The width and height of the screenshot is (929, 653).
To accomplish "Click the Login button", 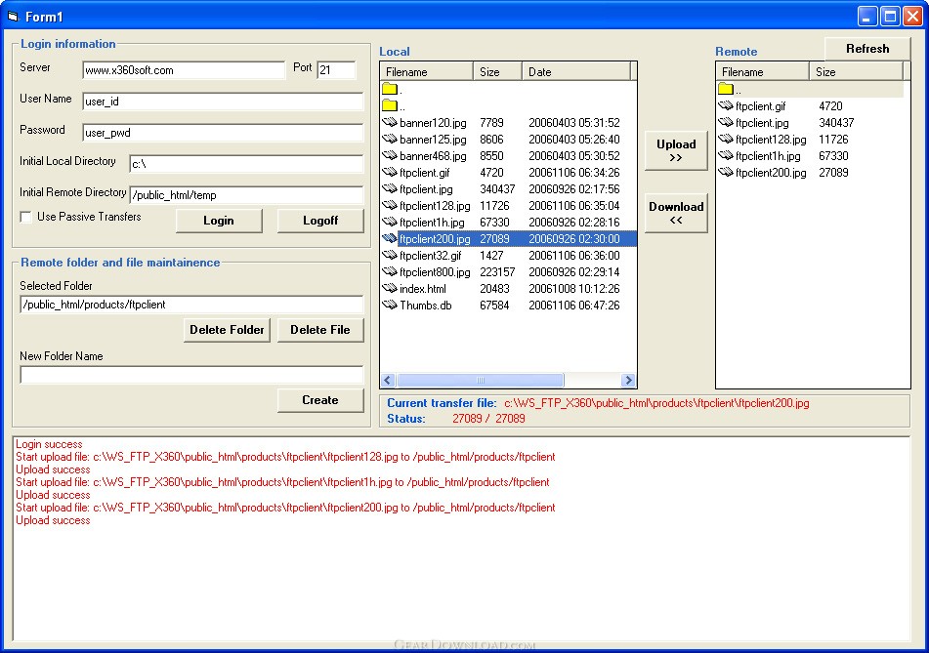I will click(x=219, y=221).
